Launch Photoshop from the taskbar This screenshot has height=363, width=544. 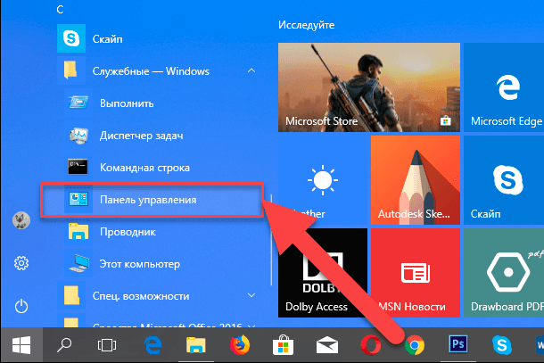tap(458, 345)
